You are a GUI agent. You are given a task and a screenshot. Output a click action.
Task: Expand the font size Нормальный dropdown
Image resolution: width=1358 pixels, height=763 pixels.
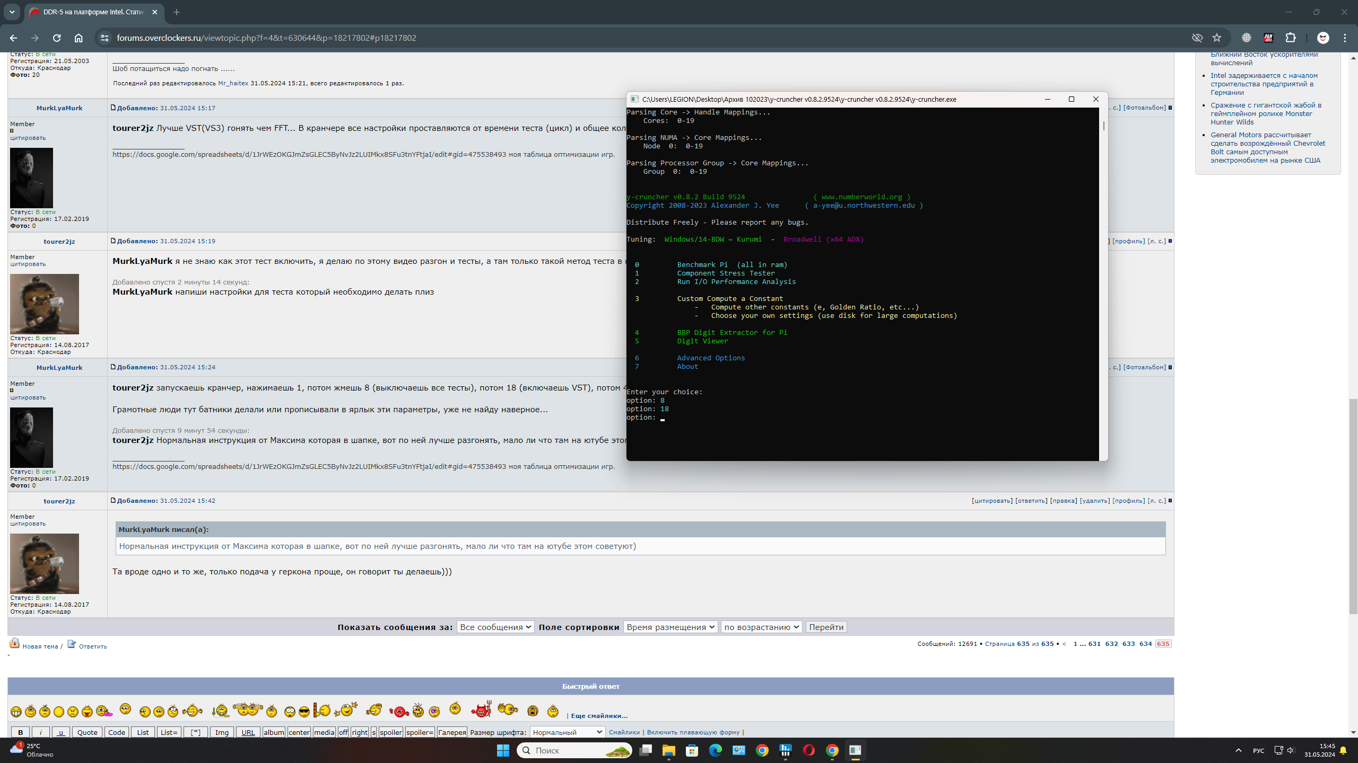(x=567, y=732)
